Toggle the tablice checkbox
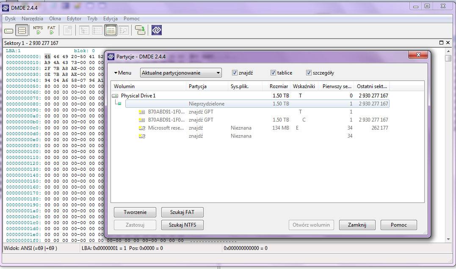456x269 pixels. point(273,73)
